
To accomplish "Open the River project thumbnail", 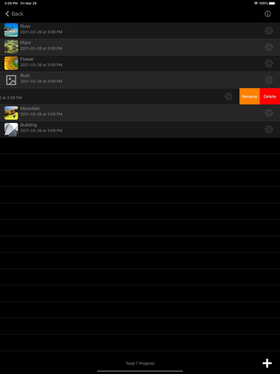I will pos(11,30).
